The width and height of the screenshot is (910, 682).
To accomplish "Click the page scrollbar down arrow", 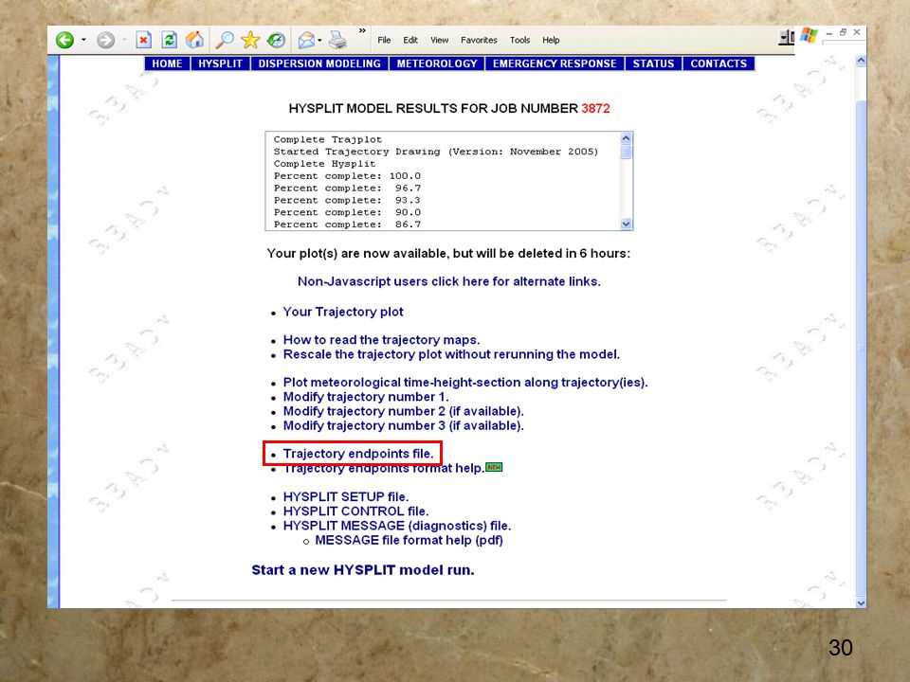I will [861, 602].
